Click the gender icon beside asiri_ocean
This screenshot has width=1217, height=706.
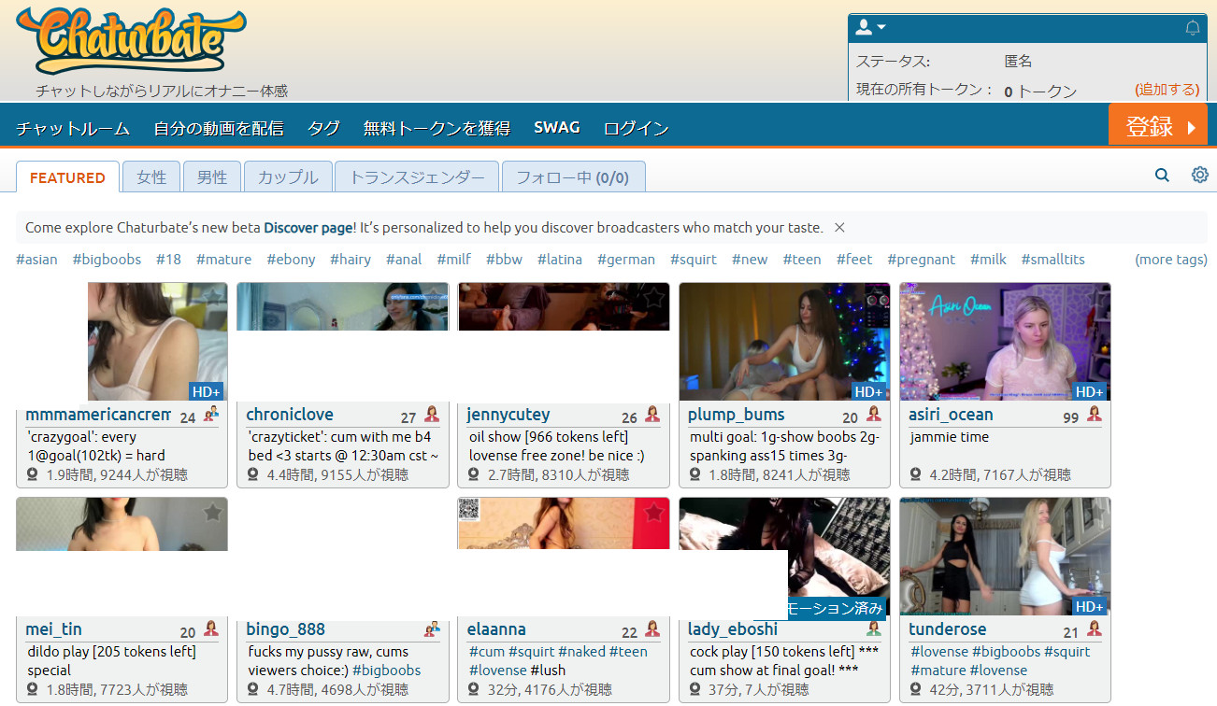[1094, 415]
